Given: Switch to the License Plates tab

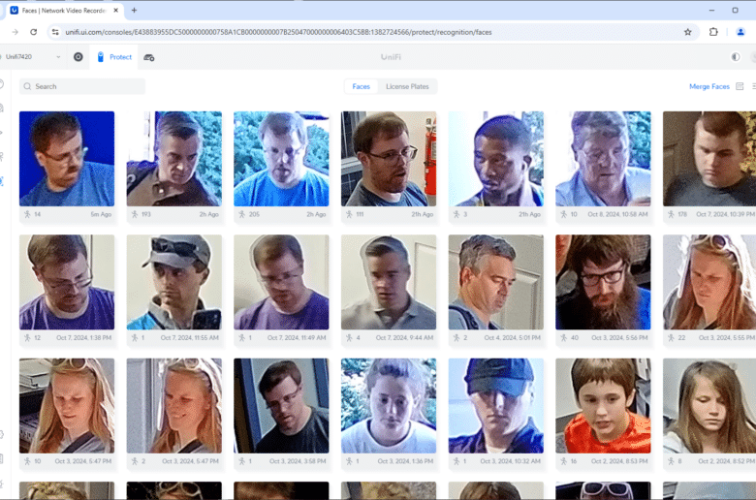Looking at the screenshot, I should click(x=407, y=86).
